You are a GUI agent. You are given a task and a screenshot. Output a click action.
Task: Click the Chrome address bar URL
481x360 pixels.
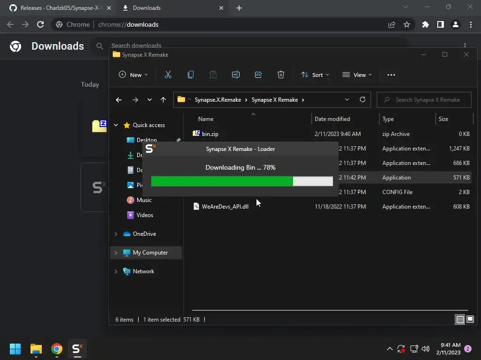[x=128, y=24]
